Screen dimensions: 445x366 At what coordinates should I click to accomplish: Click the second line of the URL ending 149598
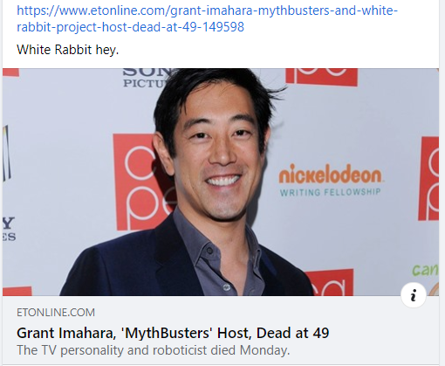(130, 27)
